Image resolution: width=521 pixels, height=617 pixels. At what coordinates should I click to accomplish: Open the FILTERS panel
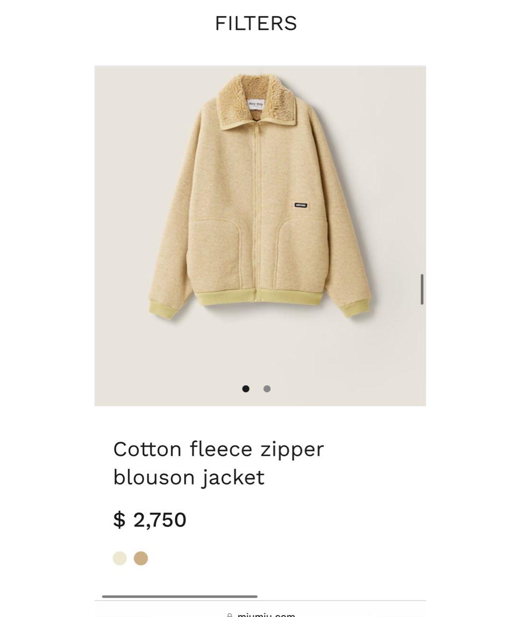(256, 23)
